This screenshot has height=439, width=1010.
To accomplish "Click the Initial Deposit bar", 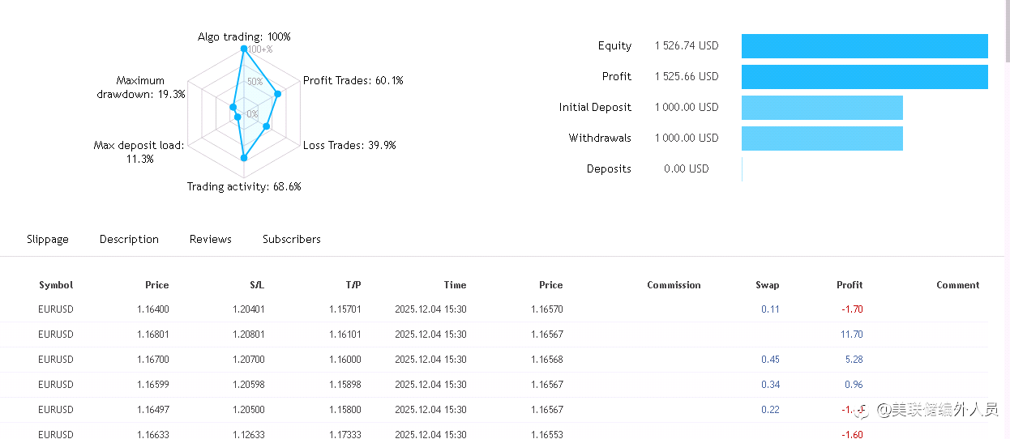I will 821,108.
